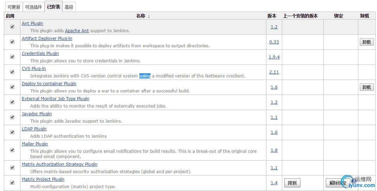Toggle the Javadoc Plugin checkbox
This screenshot has width=377, height=191.
tap(12, 117)
